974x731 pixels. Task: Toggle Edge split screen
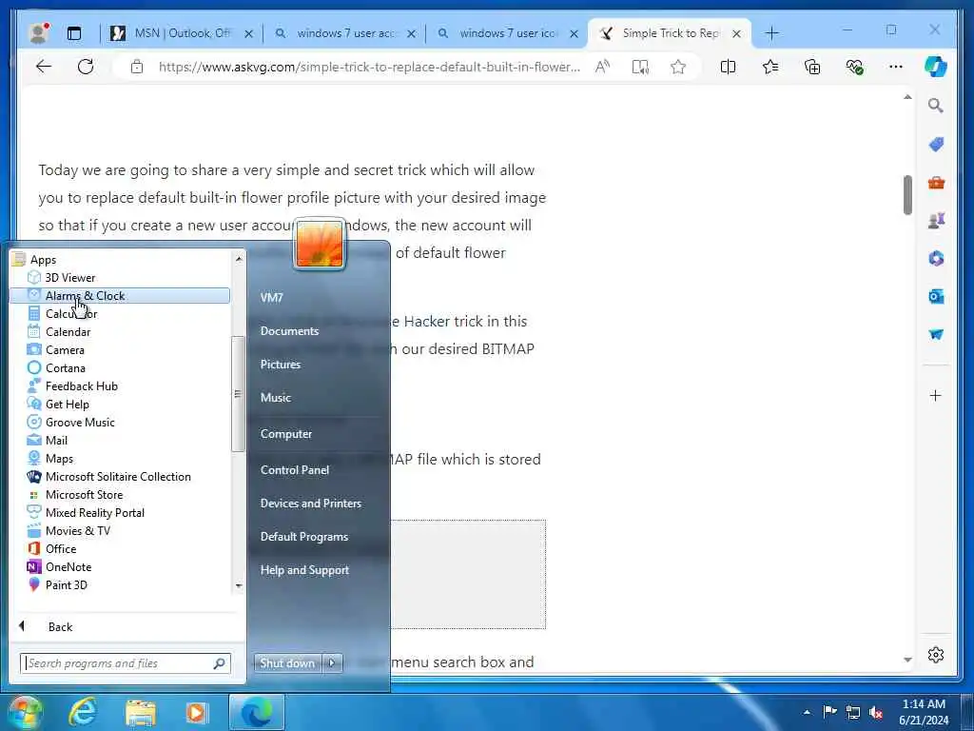point(728,67)
